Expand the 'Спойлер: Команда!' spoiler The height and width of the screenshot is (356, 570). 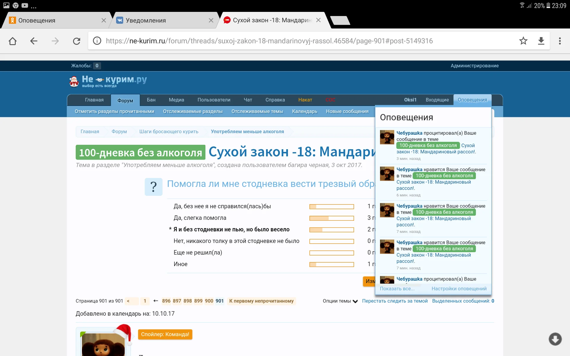(165, 334)
